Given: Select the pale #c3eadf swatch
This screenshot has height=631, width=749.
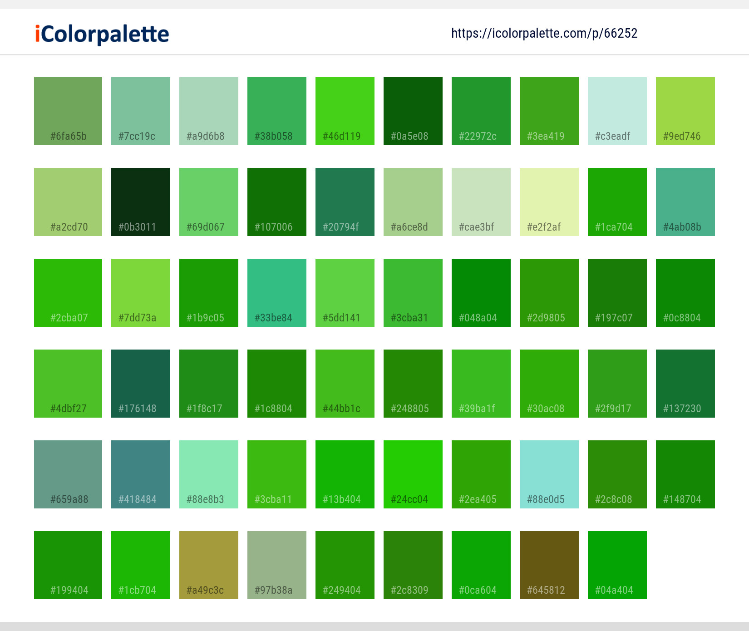Looking at the screenshot, I should [x=617, y=111].
